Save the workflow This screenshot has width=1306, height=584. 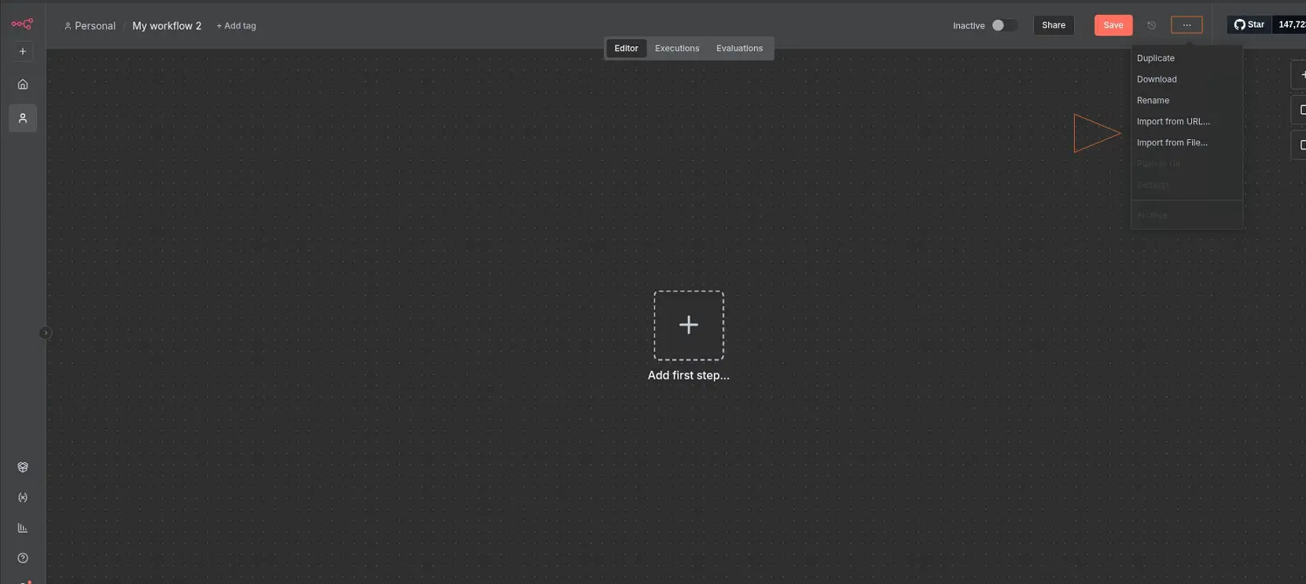(1113, 25)
